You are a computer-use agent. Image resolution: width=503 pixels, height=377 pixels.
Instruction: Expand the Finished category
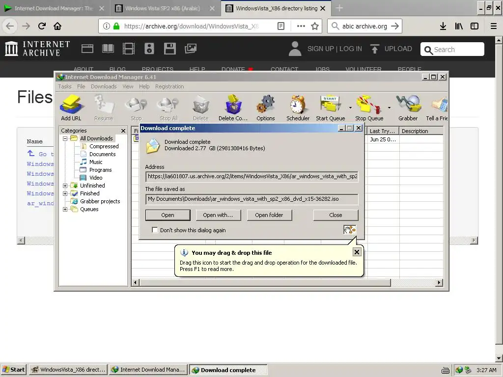65,193
